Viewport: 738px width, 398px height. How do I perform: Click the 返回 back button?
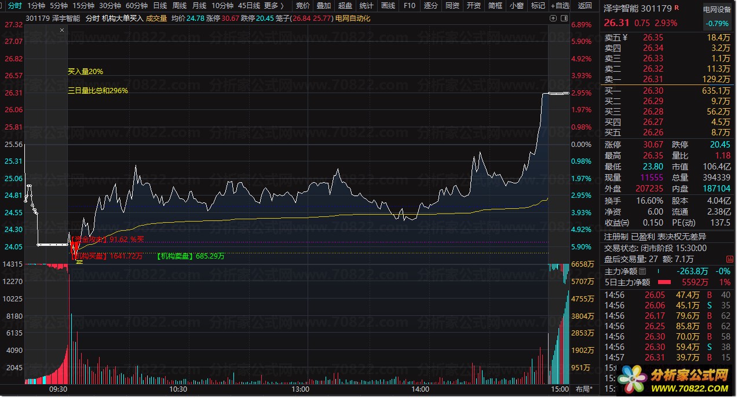(585, 6)
